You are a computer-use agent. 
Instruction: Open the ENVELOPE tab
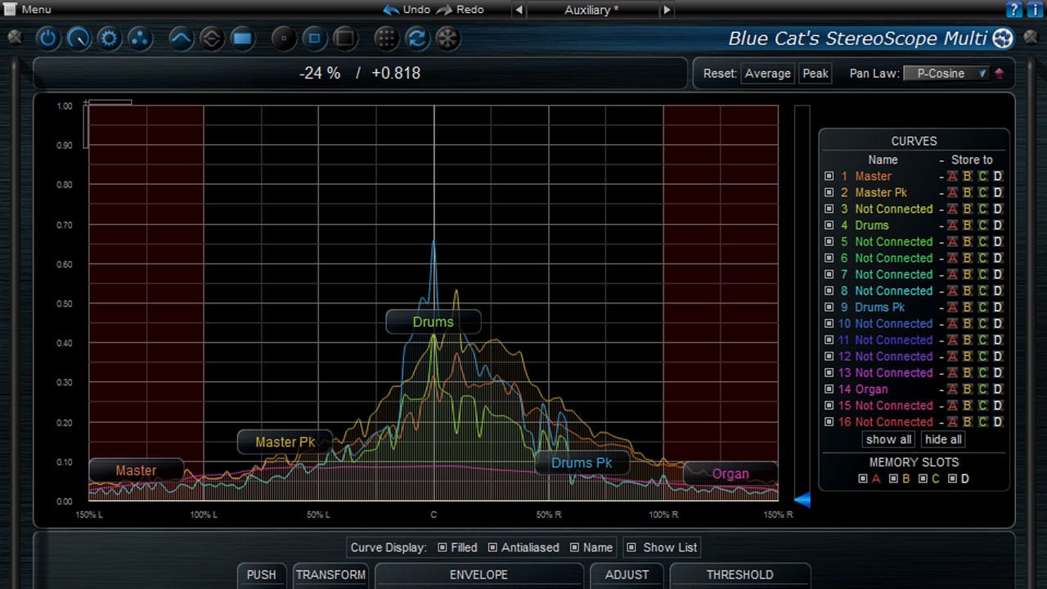(479, 575)
